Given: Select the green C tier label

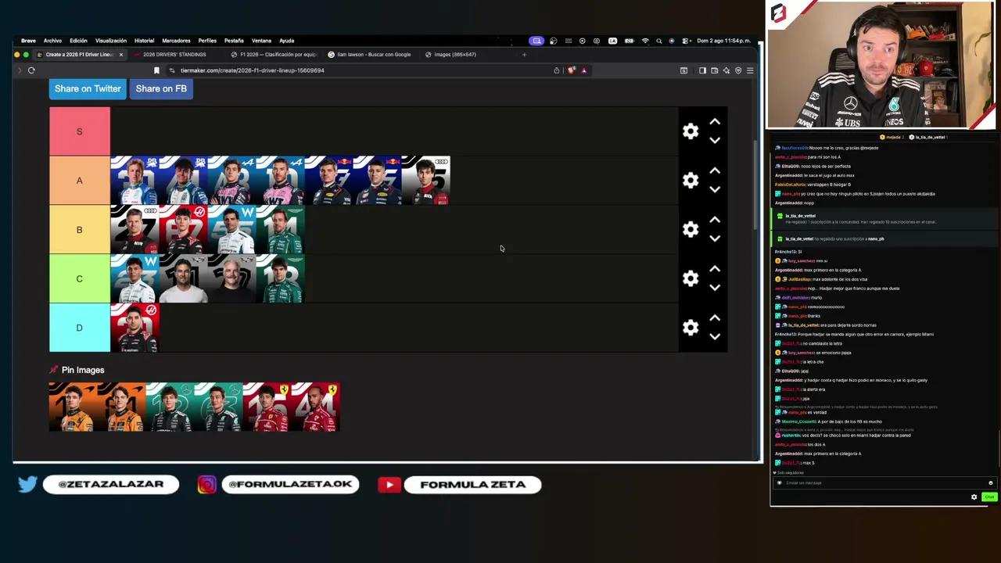Looking at the screenshot, I should point(79,278).
